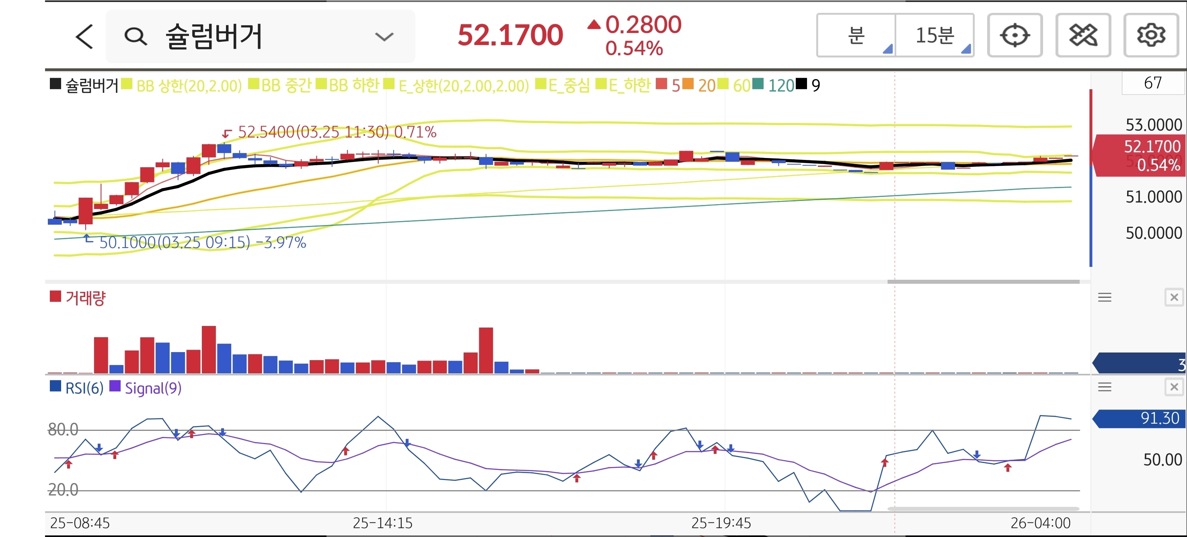Open volume panel hamburger menu
Screen dimensions: 1187x537
point(1105,297)
